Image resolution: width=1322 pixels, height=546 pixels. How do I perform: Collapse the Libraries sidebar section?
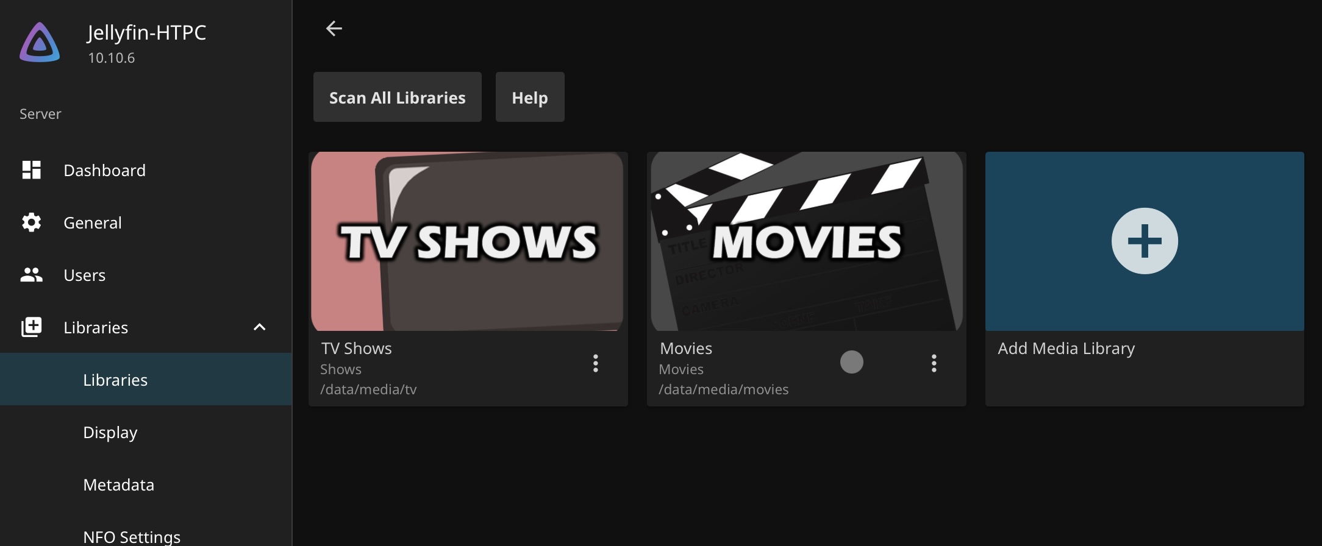259,327
